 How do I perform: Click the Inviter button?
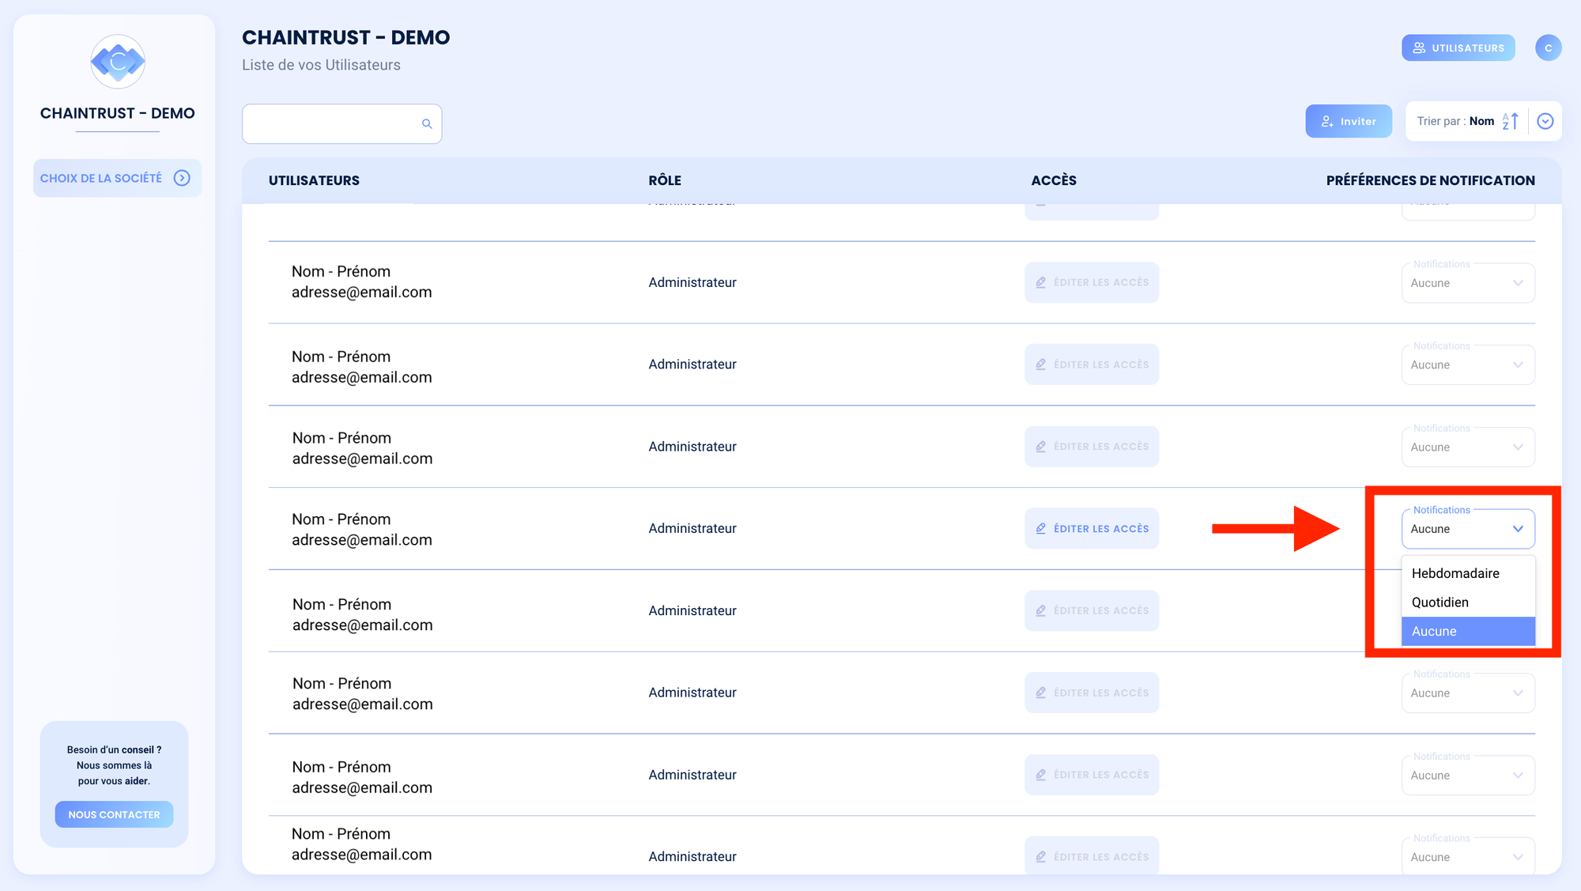1349,121
